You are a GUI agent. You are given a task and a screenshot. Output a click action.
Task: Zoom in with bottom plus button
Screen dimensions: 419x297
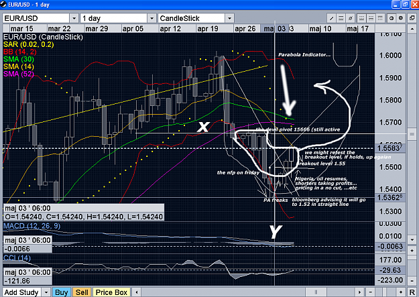(401, 292)
